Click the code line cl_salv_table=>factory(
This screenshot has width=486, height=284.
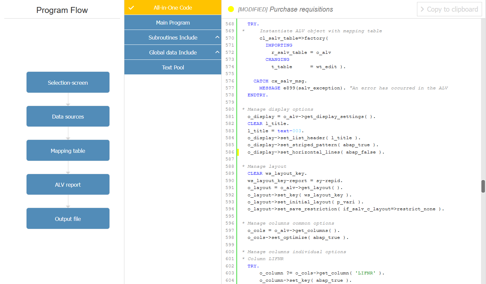(x=294, y=38)
